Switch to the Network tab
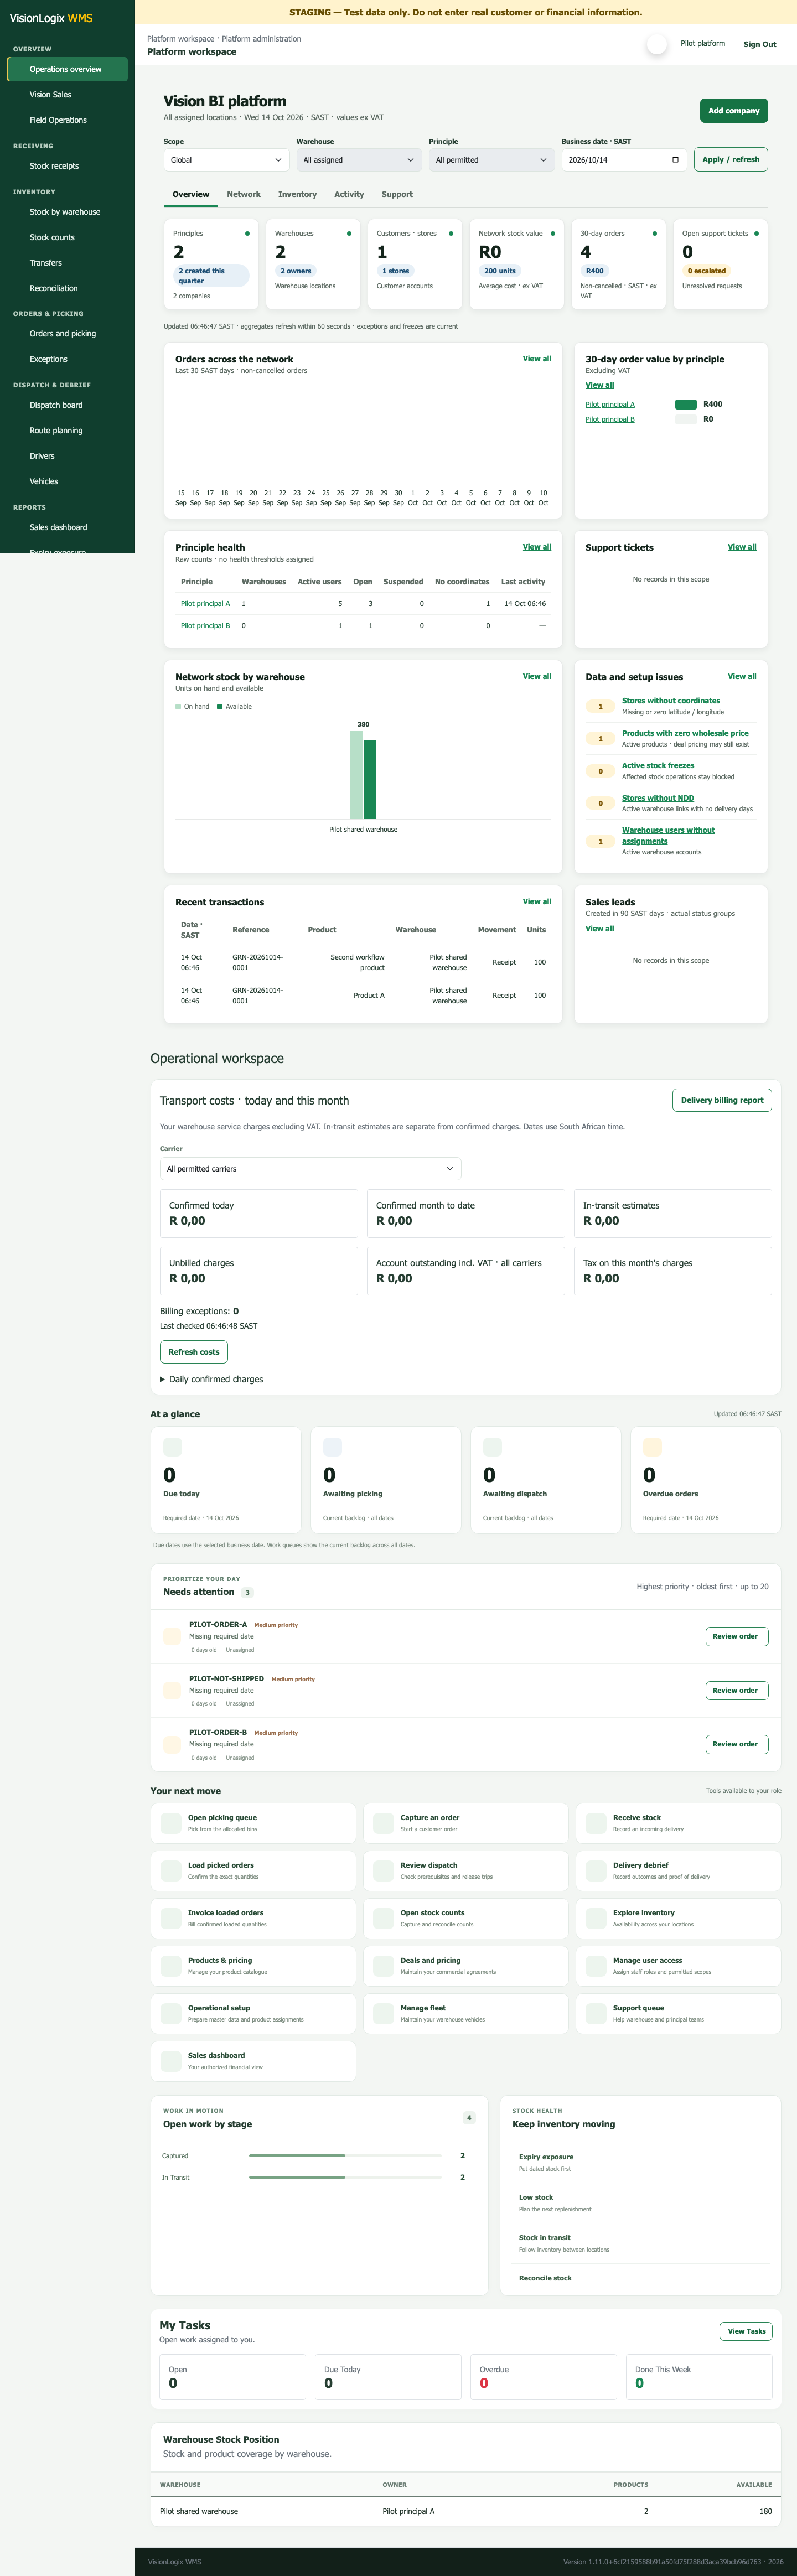Image resolution: width=797 pixels, height=2576 pixels. (243, 194)
